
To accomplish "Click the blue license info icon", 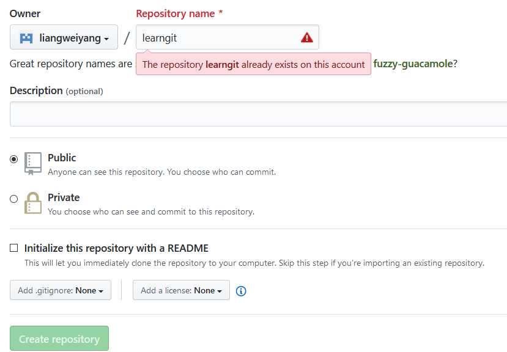I will coord(241,291).
